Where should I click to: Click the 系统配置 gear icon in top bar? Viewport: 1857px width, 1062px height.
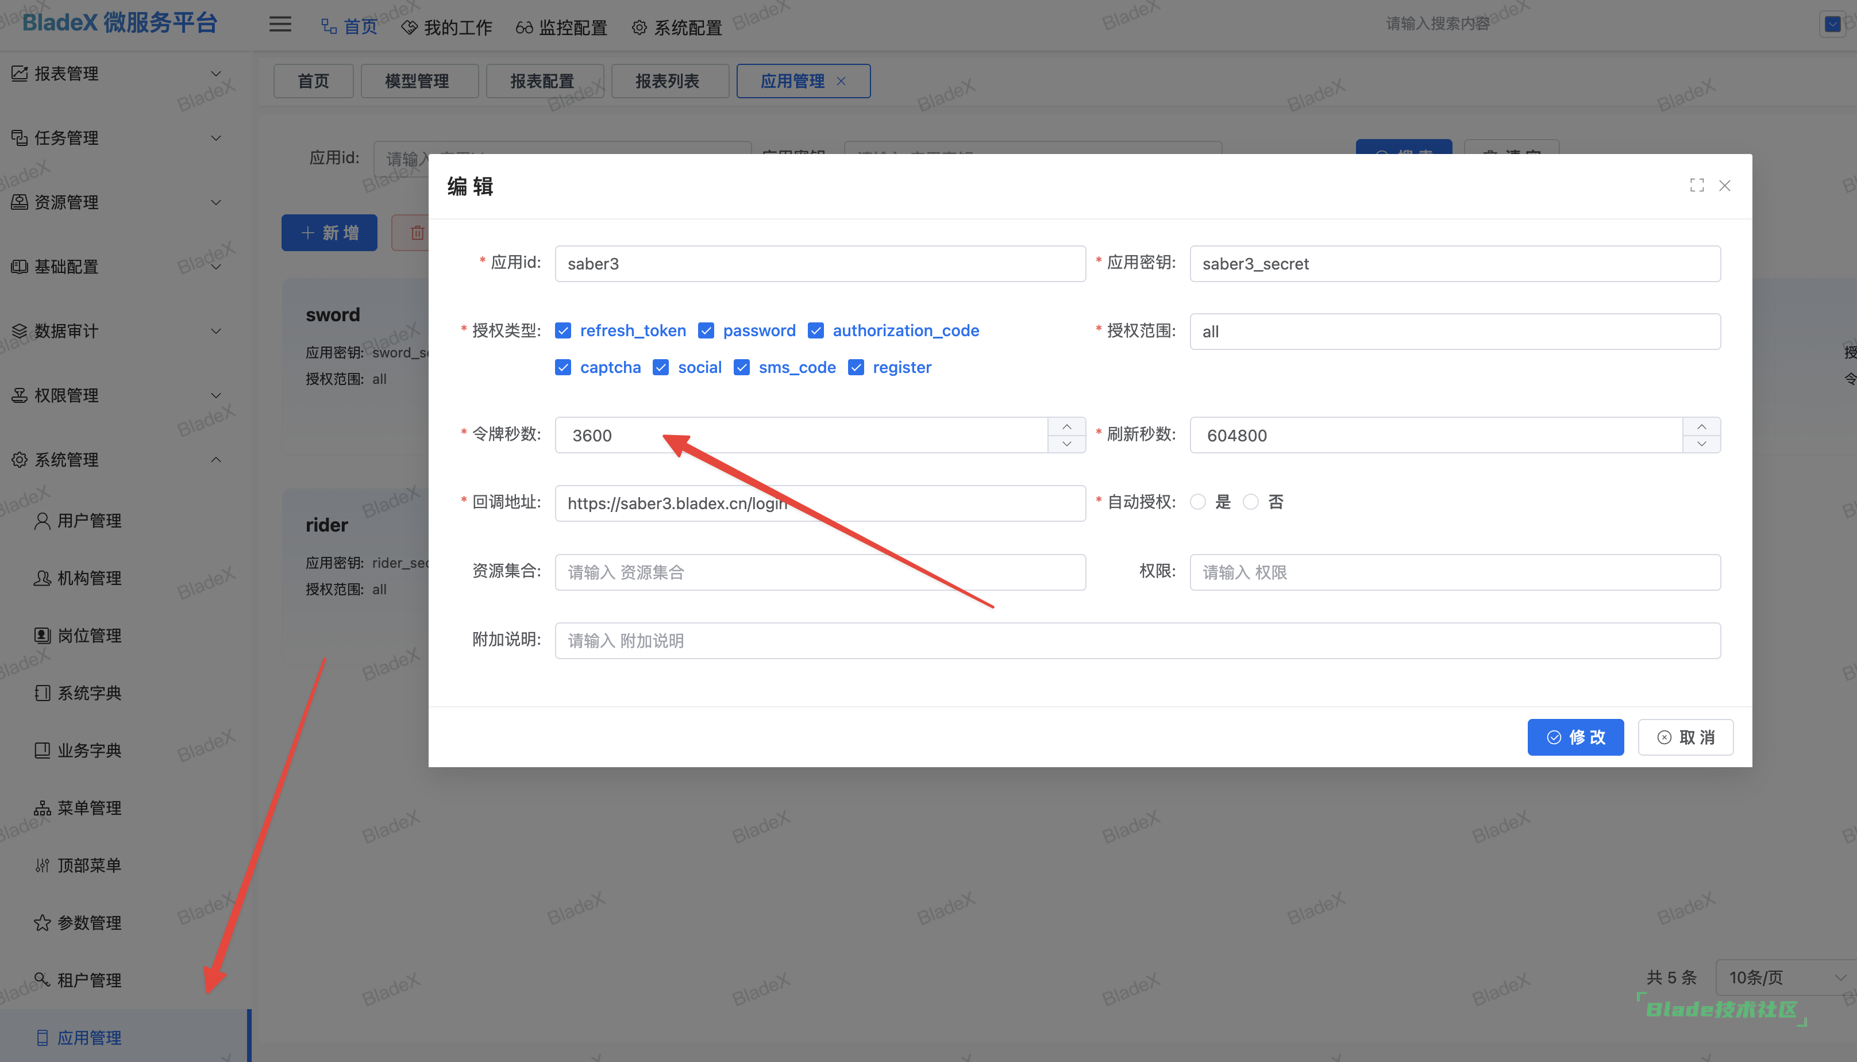pyautogui.click(x=639, y=28)
